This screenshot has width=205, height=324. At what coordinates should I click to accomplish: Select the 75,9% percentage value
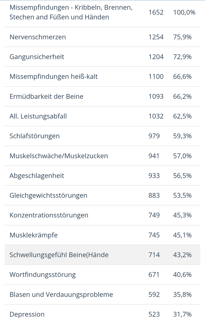[182, 37]
